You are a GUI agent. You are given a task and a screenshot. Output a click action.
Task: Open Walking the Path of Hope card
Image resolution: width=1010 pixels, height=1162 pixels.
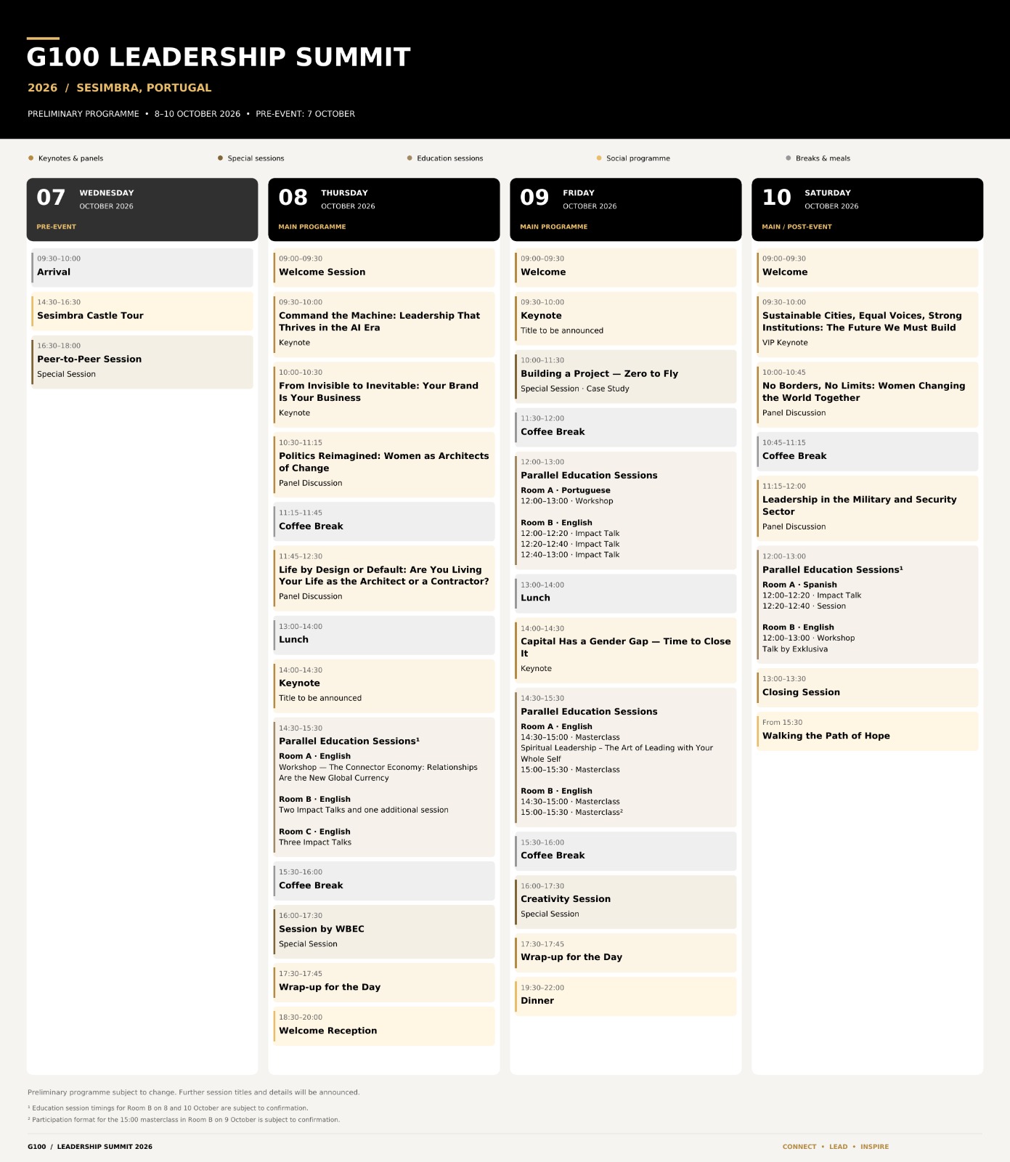tap(868, 731)
